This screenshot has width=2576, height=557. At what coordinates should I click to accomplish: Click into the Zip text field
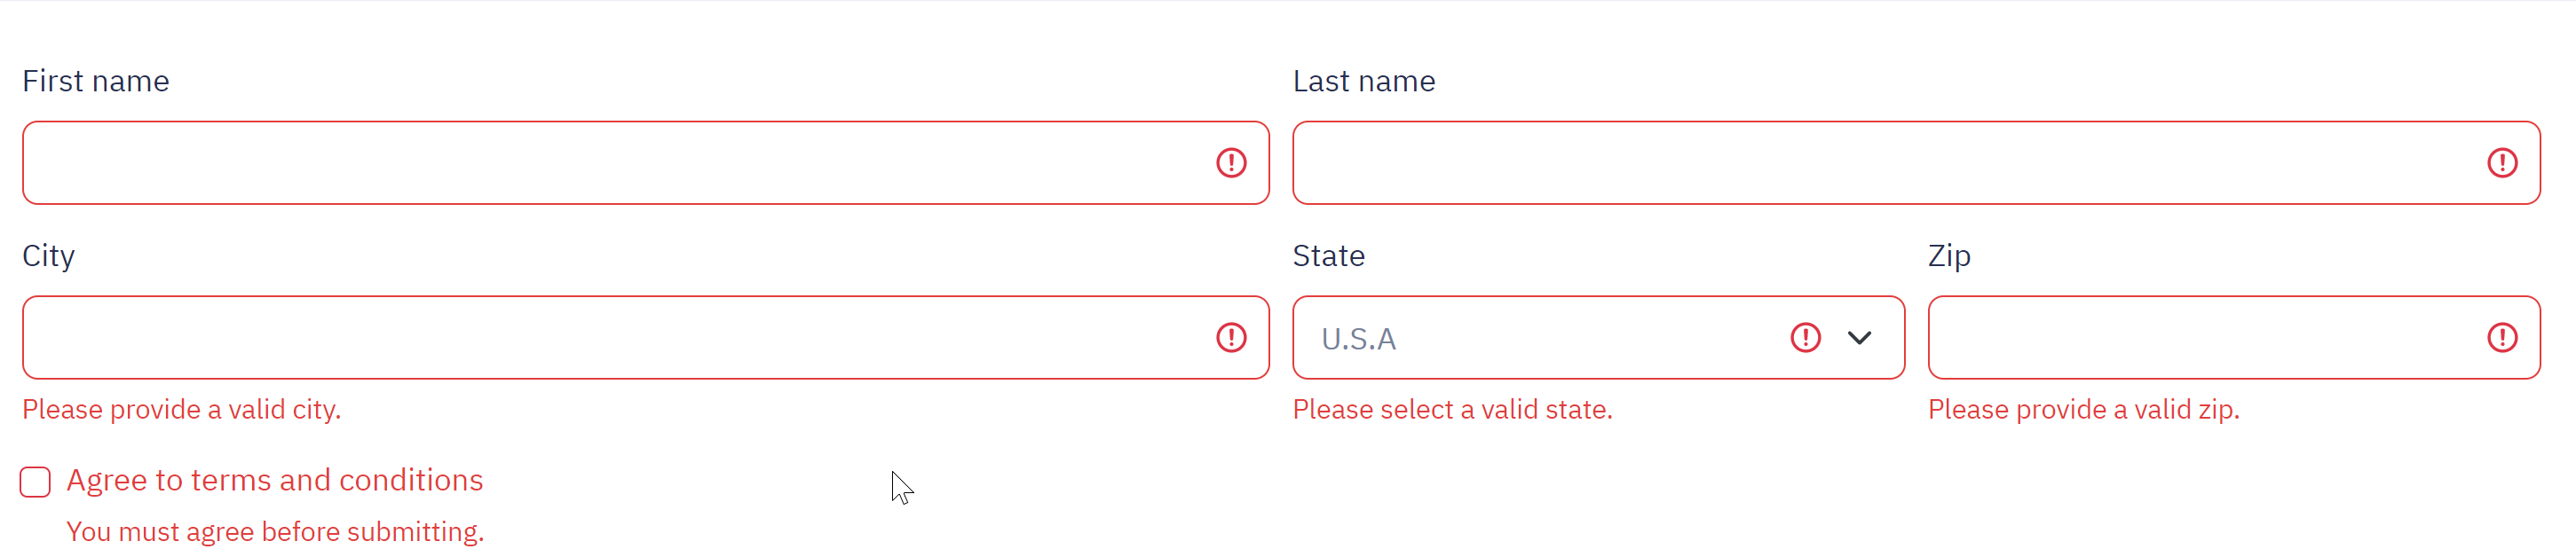[2200, 338]
